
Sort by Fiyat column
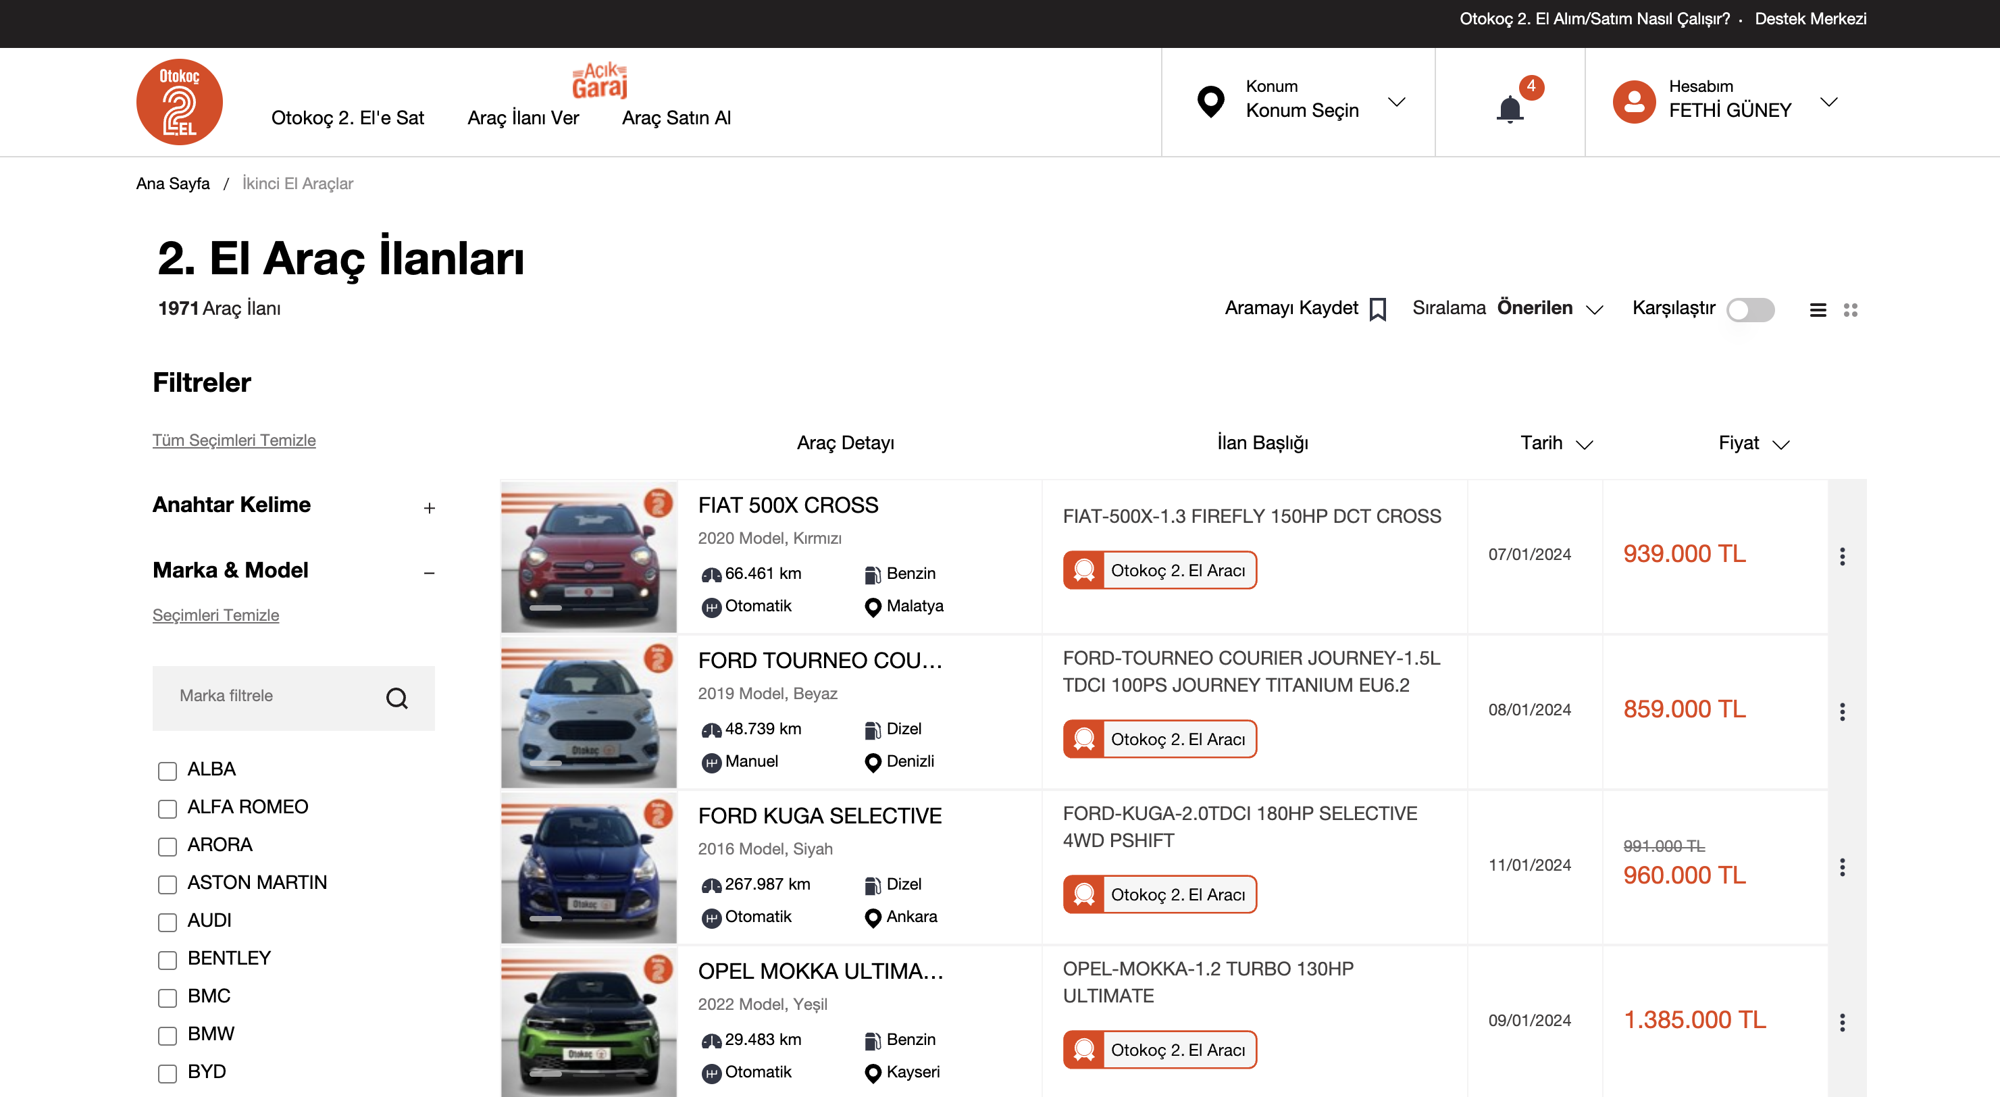(x=1754, y=443)
